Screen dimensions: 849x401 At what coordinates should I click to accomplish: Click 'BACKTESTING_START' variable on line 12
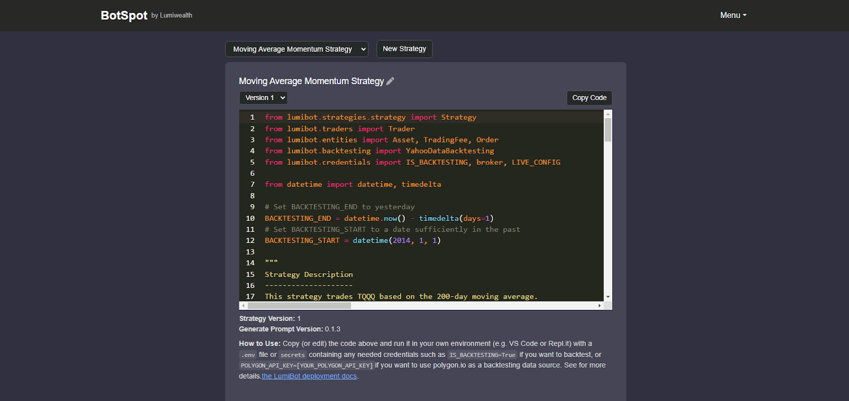click(302, 240)
